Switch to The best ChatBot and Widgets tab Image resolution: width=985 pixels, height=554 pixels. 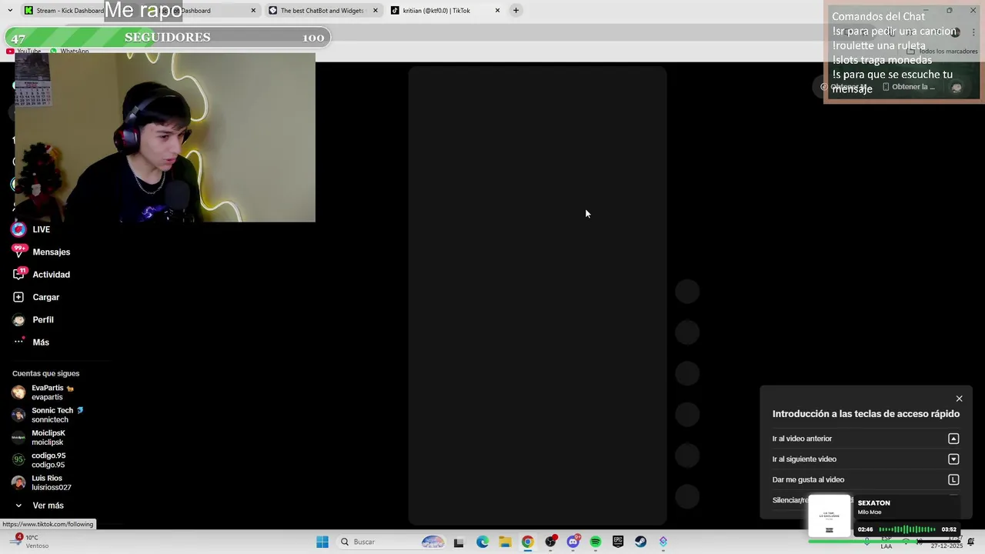click(323, 11)
